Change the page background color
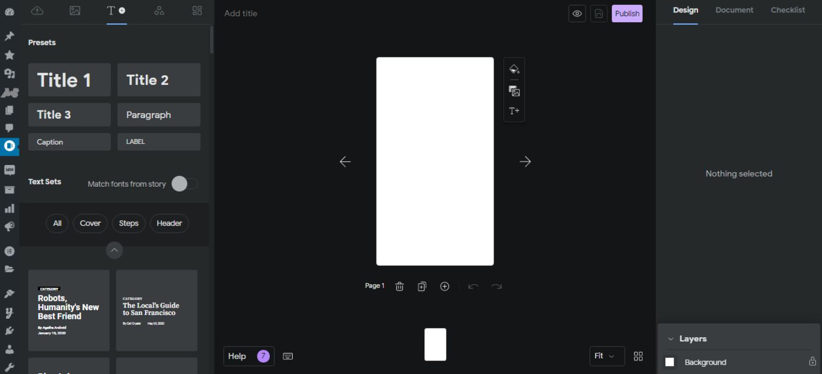Screen dimensions: 822x374 (x=514, y=69)
